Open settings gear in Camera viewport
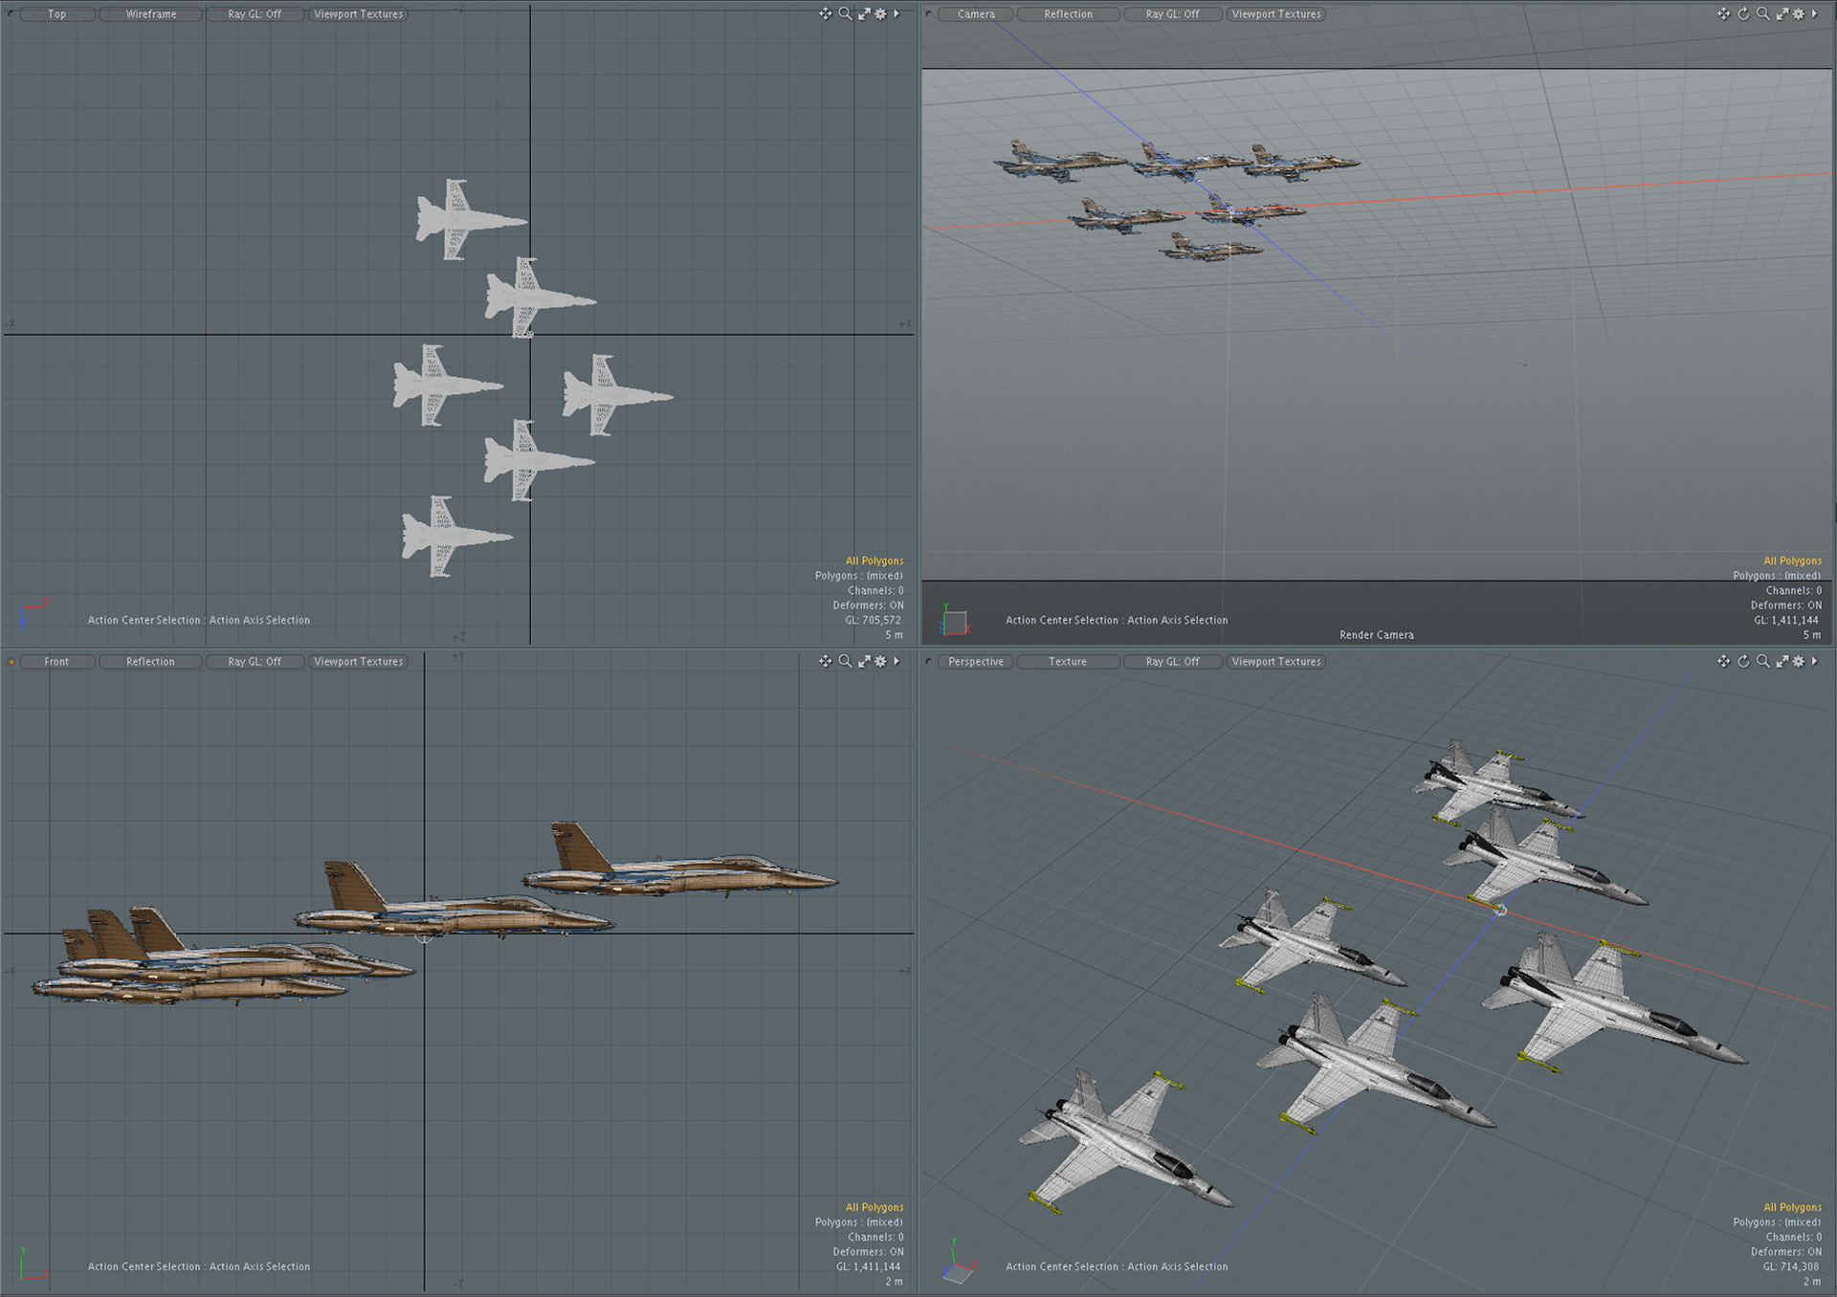The image size is (1837, 1297). pos(1799,13)
